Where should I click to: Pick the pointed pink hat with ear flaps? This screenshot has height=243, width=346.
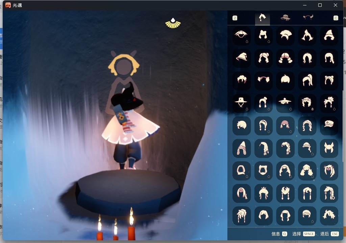241,148
